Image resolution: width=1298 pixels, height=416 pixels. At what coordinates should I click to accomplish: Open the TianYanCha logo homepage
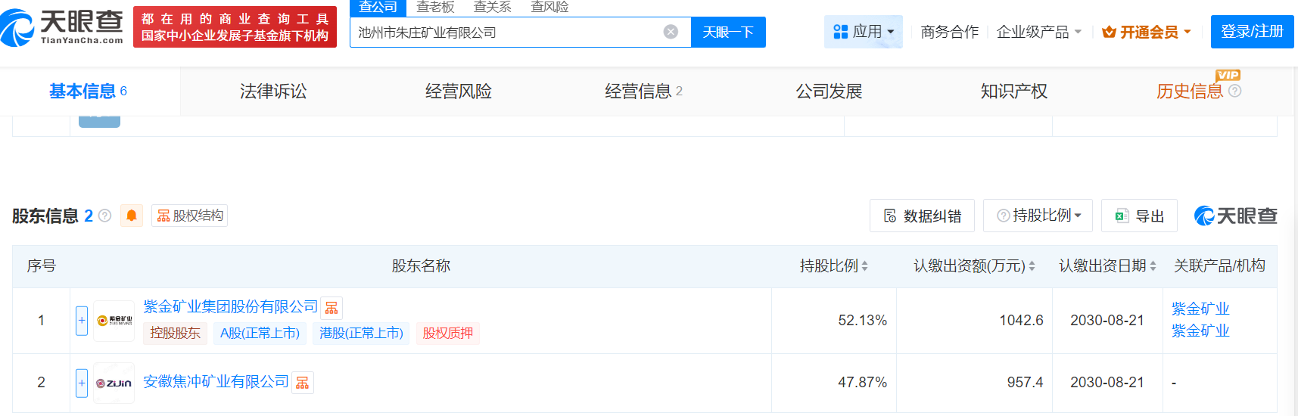(62, 27)
